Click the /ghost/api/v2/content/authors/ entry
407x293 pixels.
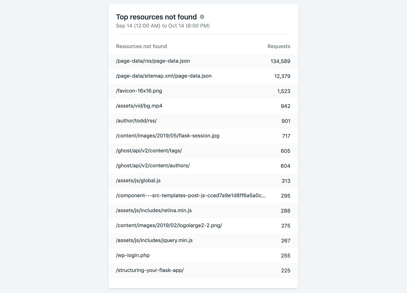click(x=153, y=166)
